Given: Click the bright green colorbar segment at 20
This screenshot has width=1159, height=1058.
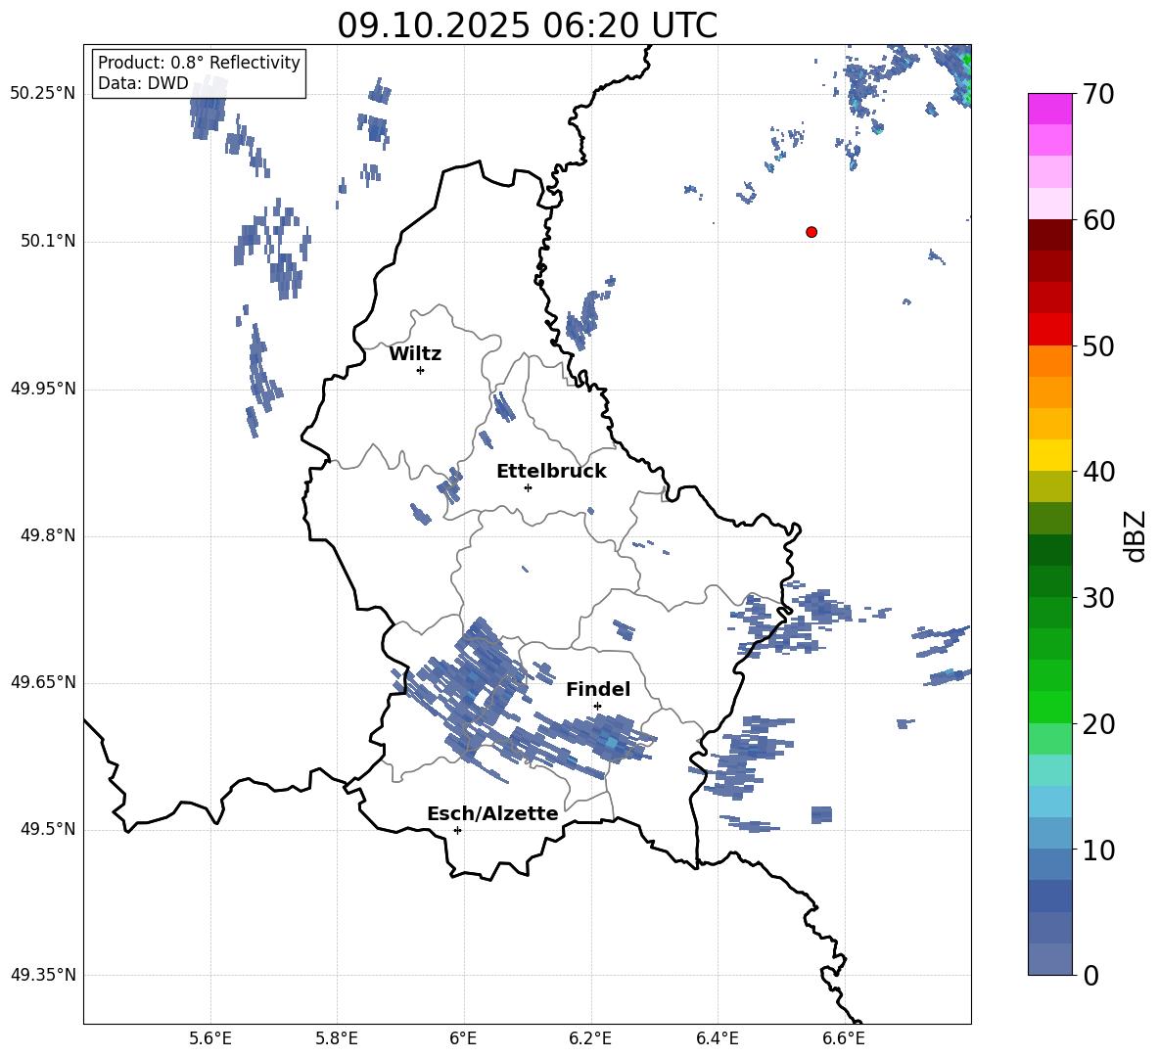Looking at the screenshot, I should coord(1049,707).
